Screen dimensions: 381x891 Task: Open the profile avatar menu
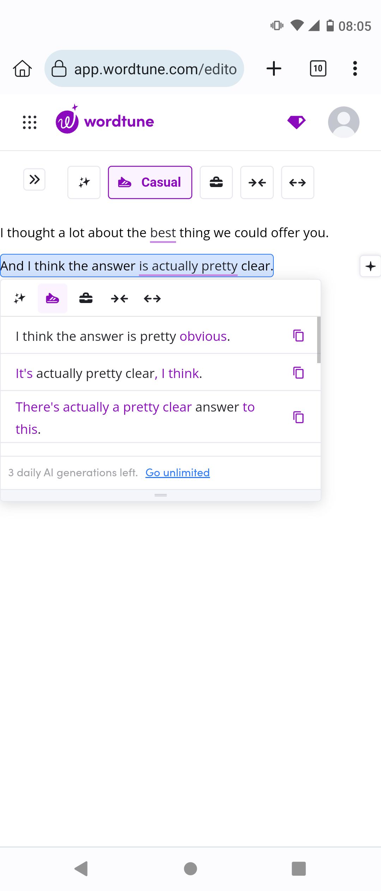pyautogui.click(x=343, y=122)
